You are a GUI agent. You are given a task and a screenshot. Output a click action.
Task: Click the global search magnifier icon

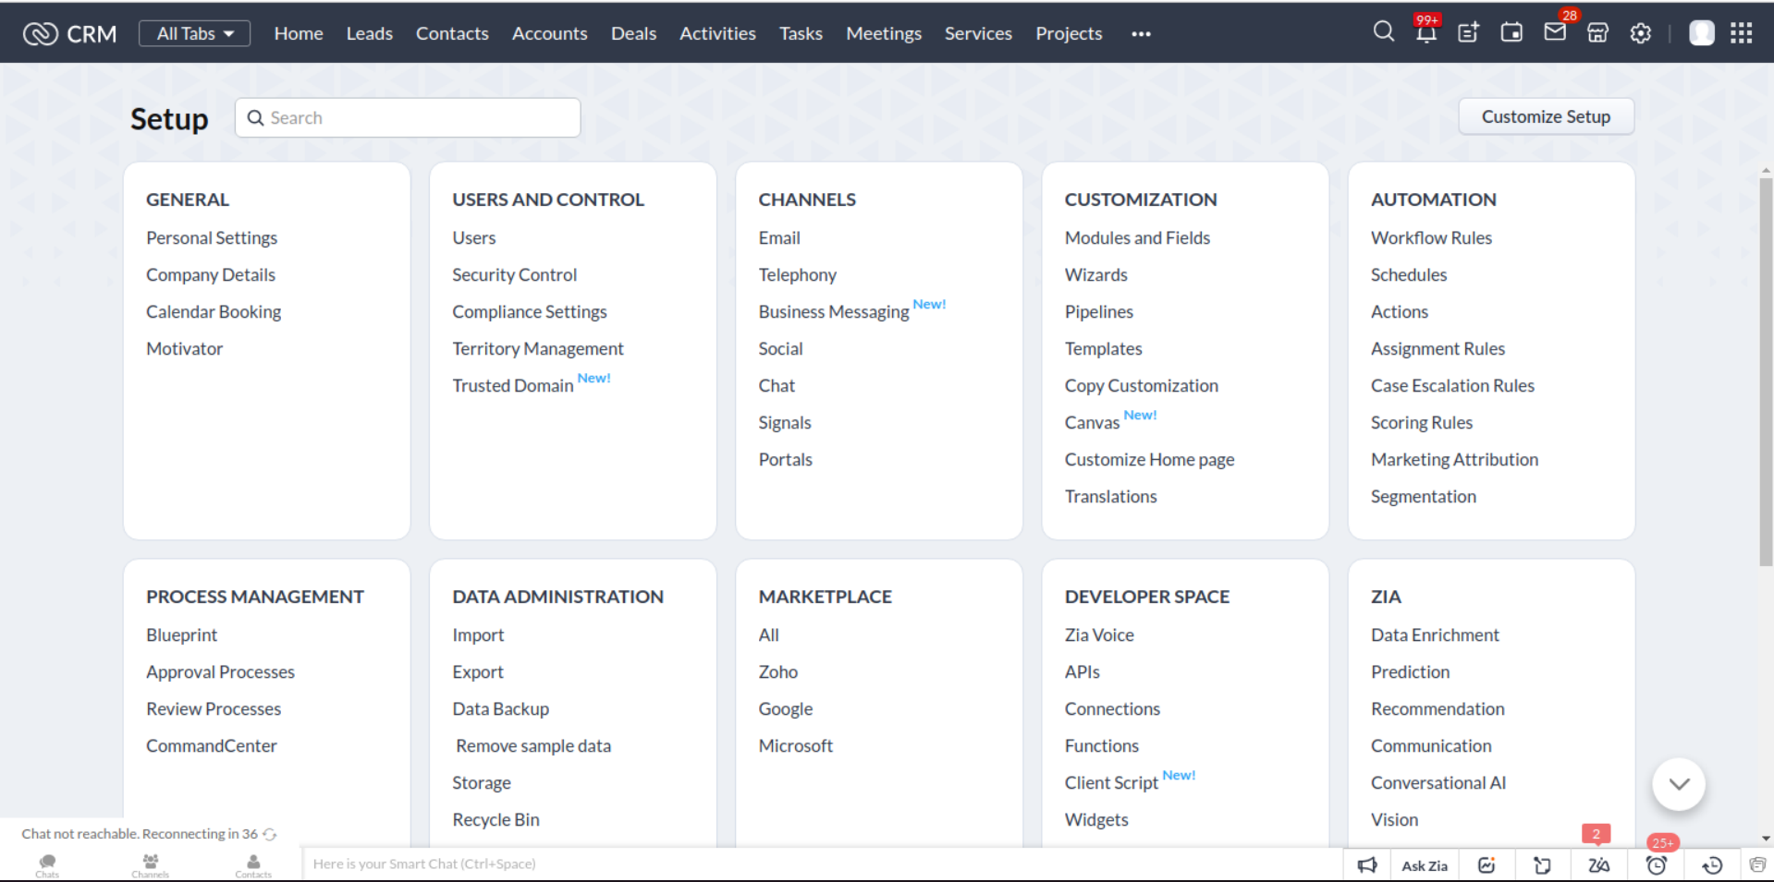(1383, 32)
